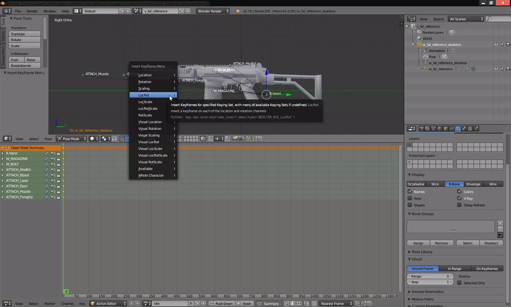Click the wrench icon on R Hand channel
511x307 pixels.
tap(47, 153)
